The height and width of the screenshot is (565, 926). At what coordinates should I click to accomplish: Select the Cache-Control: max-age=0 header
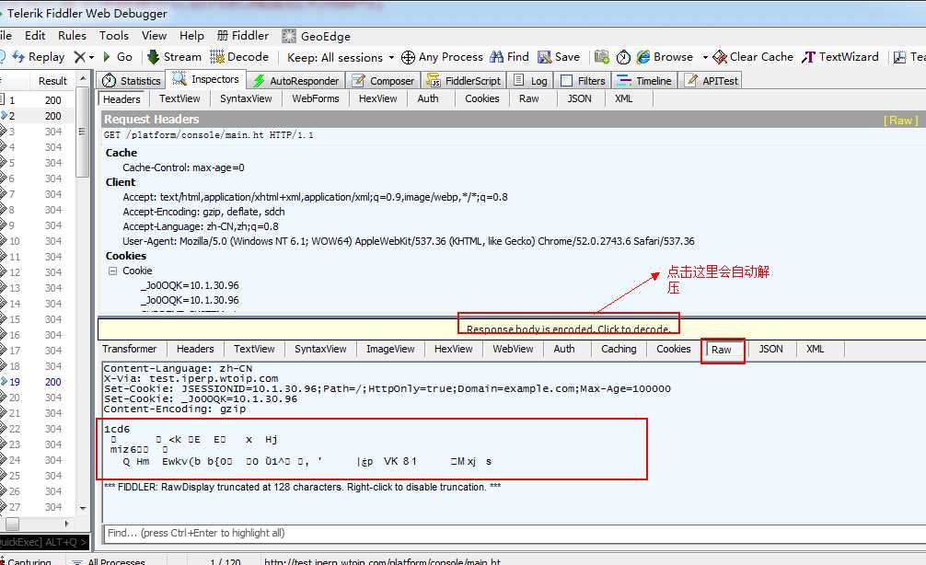pyautogui.click(x=184, y=167)
